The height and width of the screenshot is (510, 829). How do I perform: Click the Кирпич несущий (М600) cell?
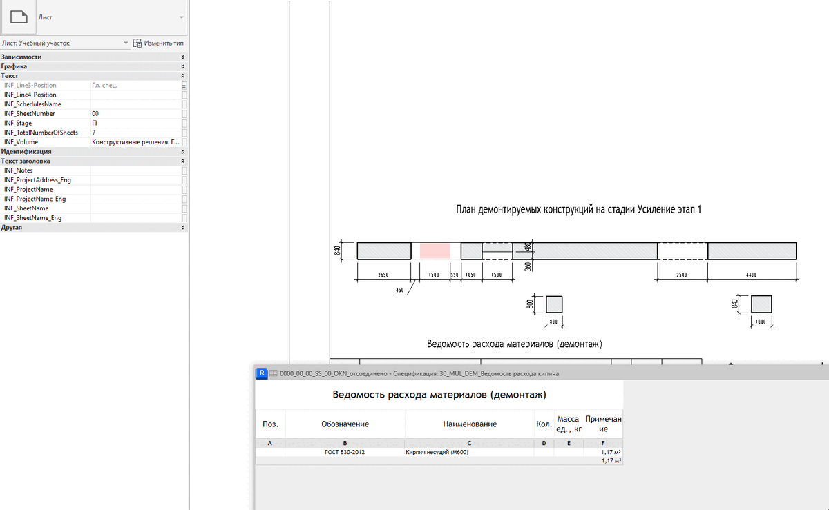pyautogui.click(x=470, y=453)
